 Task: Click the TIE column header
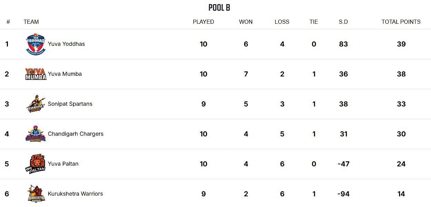(x=314, y=22)
